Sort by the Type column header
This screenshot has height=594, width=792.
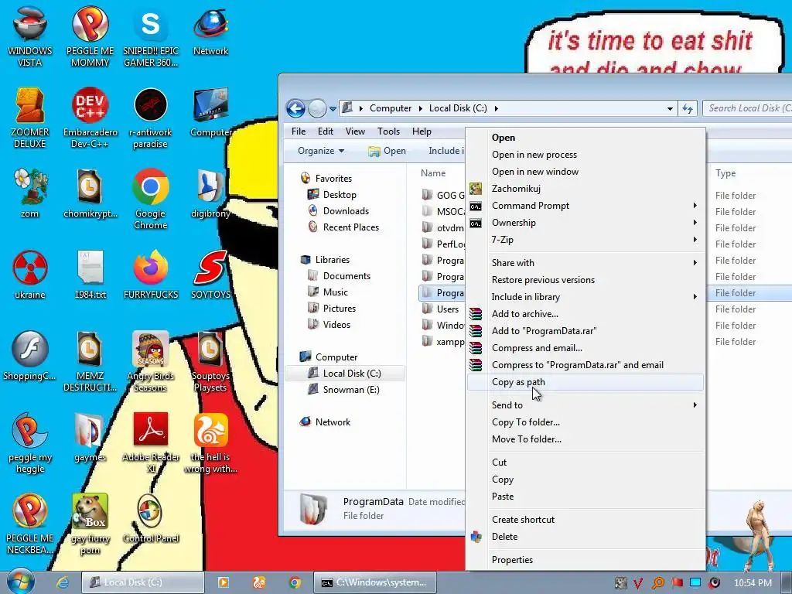pyautogui.click(x=725, y=172)
